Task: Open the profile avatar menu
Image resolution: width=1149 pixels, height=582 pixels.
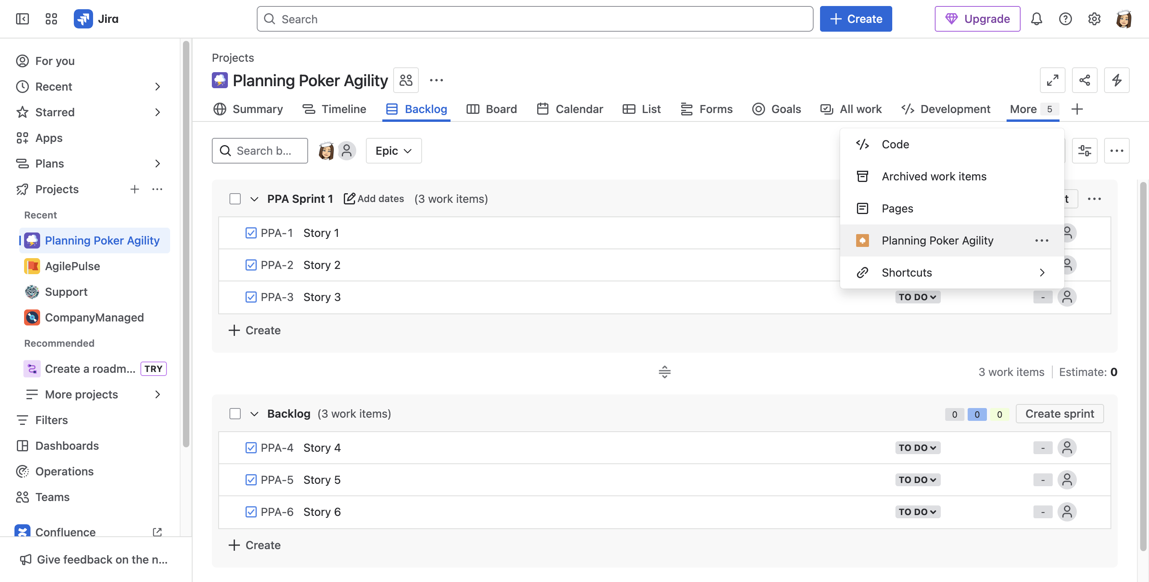Action: click(1123, 19)
